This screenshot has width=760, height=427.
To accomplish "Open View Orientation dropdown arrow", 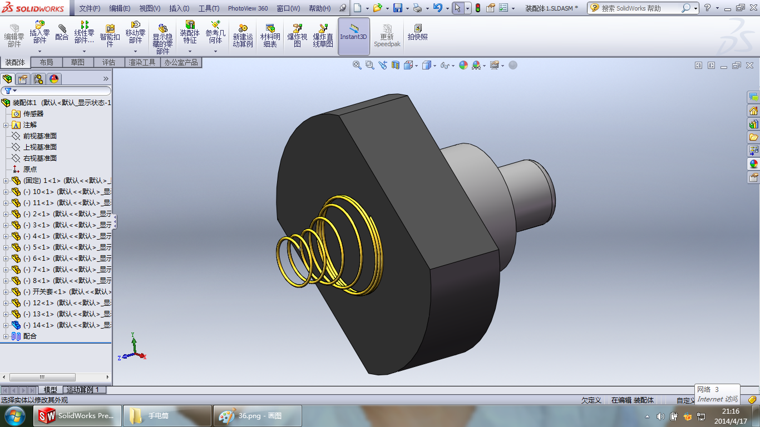I will 417,66.
